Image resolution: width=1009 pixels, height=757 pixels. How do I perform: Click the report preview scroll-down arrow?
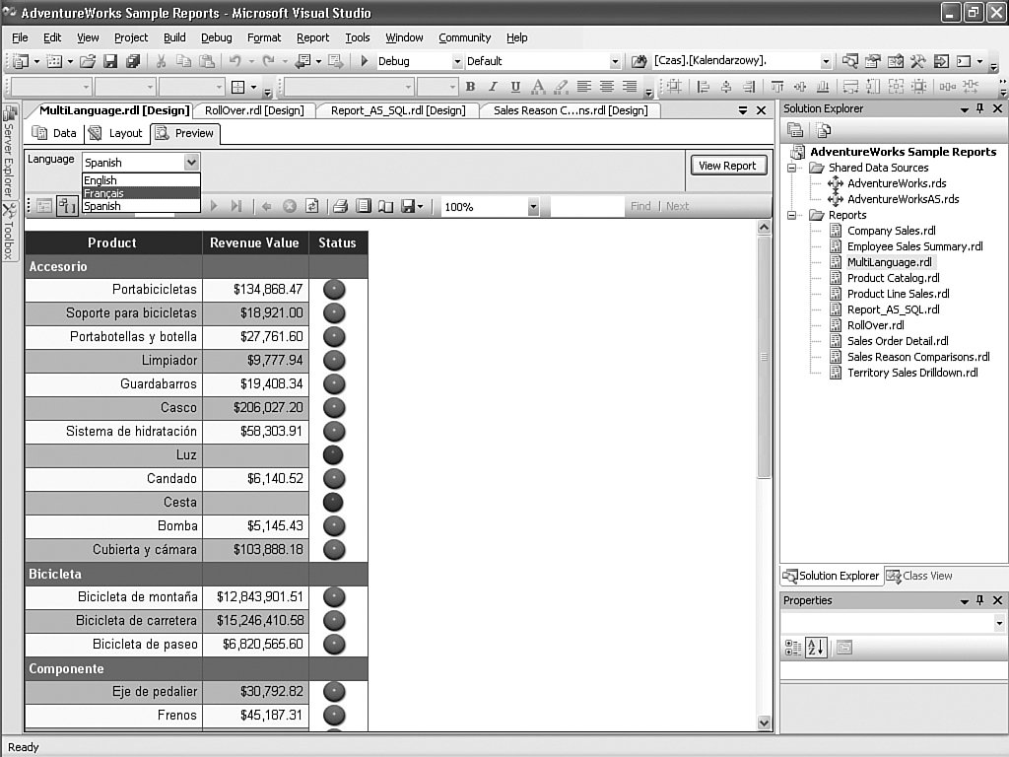click(764, 723)
